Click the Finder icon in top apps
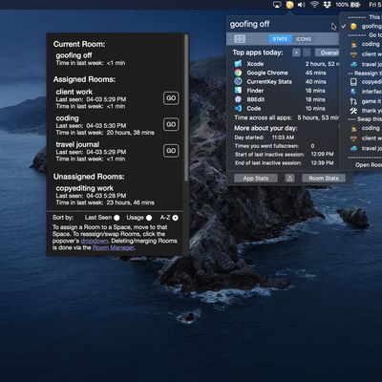 (238, 91)
